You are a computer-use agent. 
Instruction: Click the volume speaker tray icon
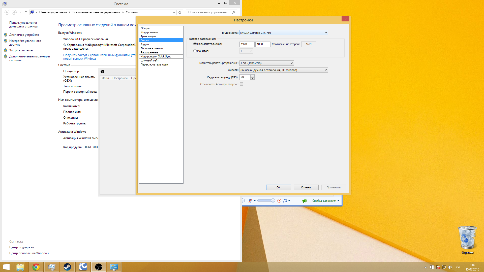[x=450, y=267]
